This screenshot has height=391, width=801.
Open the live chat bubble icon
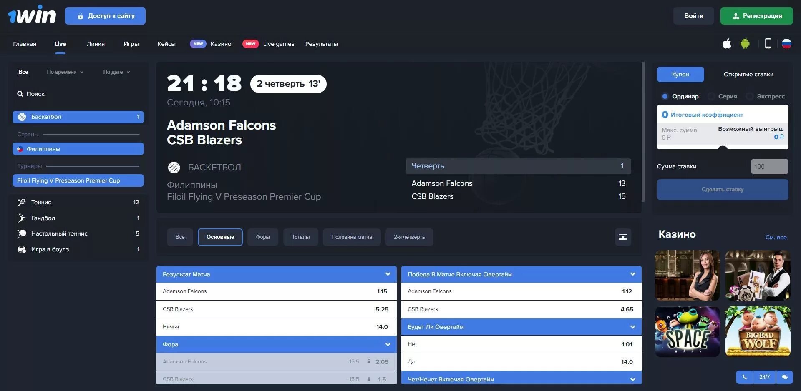coord(785,377)
